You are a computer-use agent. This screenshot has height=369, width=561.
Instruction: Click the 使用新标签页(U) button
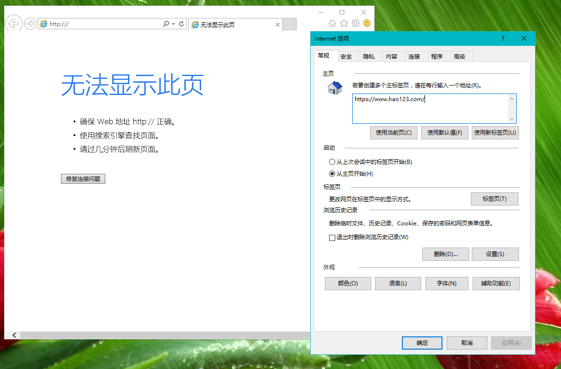(495, 132)
